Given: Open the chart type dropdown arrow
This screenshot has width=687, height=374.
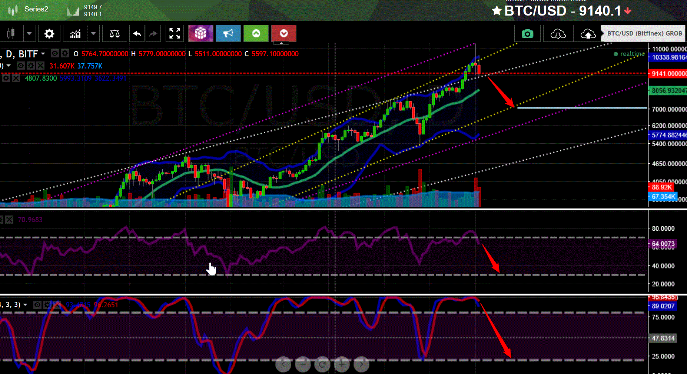Looking at the screenshot, I should 29,34.
